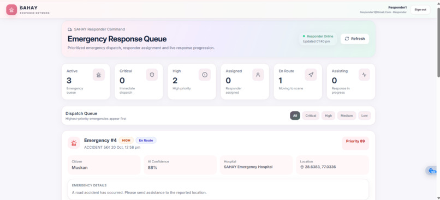Select the All filter in Dispatch Queue
The image size is (440, 200).
click(295, 116)
